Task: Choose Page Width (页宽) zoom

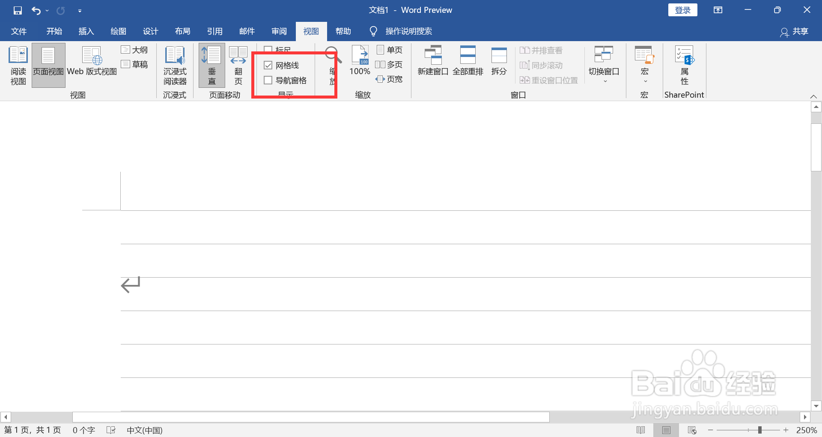Action: pos(389,79)
